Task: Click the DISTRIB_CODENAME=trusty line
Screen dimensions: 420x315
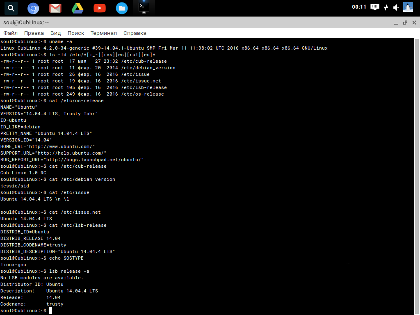Action: (33, 245)
